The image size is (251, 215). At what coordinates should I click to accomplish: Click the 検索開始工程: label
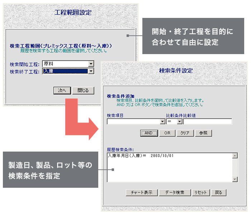[x=24, y=64]
